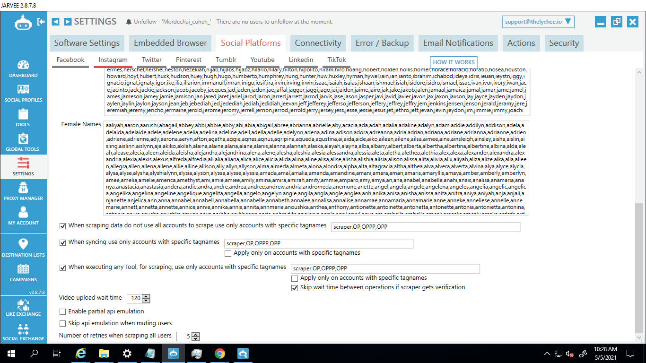Viewport: 646px width, 363px height.
Task: Click the syncing tagnames input field
Action: (319, 244)
